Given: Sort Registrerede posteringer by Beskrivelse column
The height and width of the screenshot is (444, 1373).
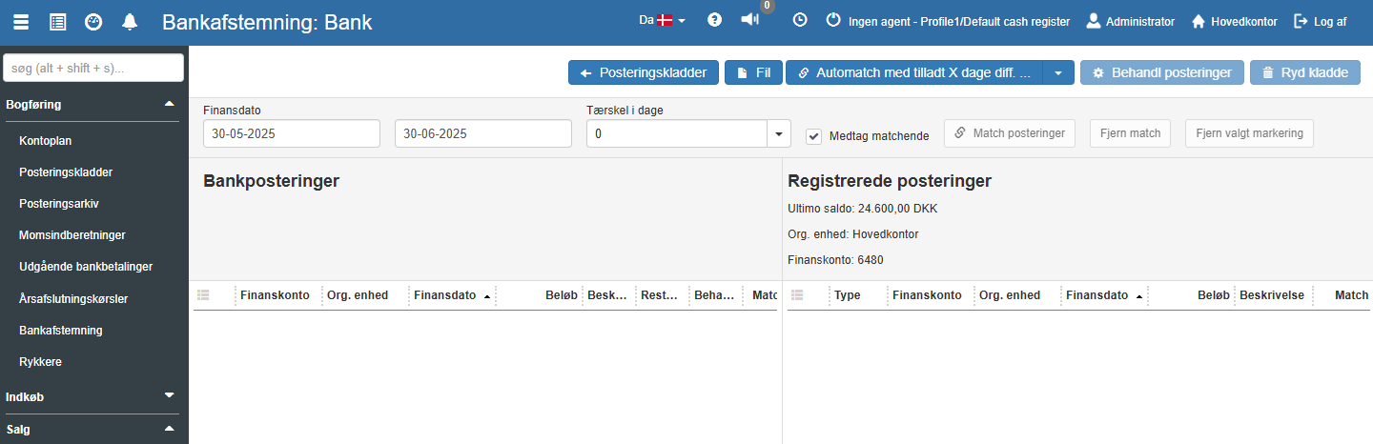Looking at the screenshot, I should (x=1272, y=295).
